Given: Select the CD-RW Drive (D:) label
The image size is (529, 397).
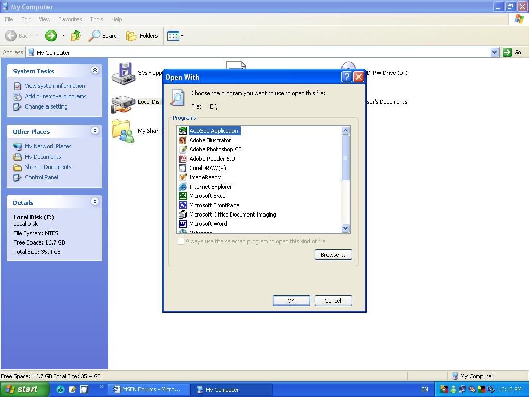Looking at the screenshot, I should pyautogui.click(x=387, y=73).
